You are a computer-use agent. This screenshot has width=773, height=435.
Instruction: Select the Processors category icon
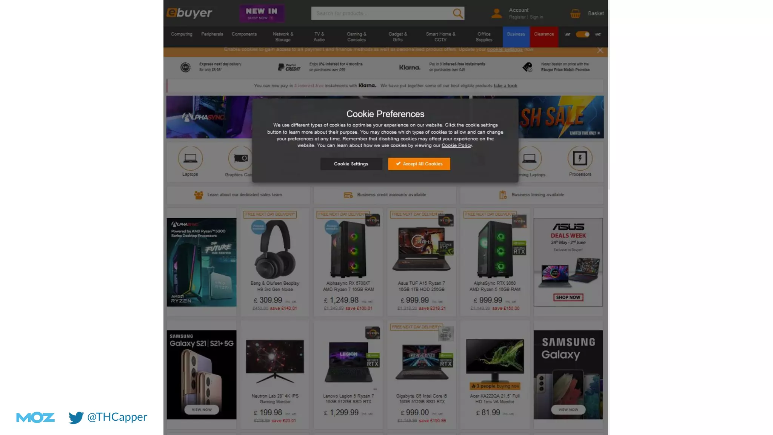point(580,158)
